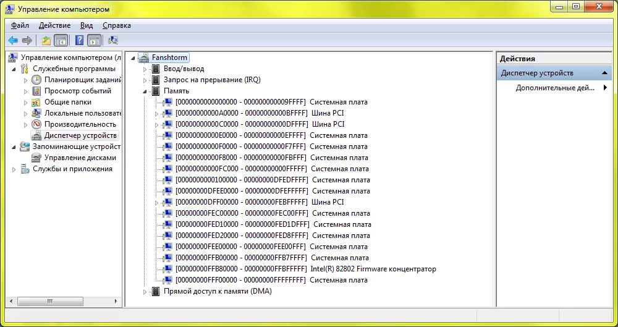Select the 00000000FEC00000 Системная плата row
Image resolution: width=618 pixels, height=327 pixels.
[x=273, y=213]
